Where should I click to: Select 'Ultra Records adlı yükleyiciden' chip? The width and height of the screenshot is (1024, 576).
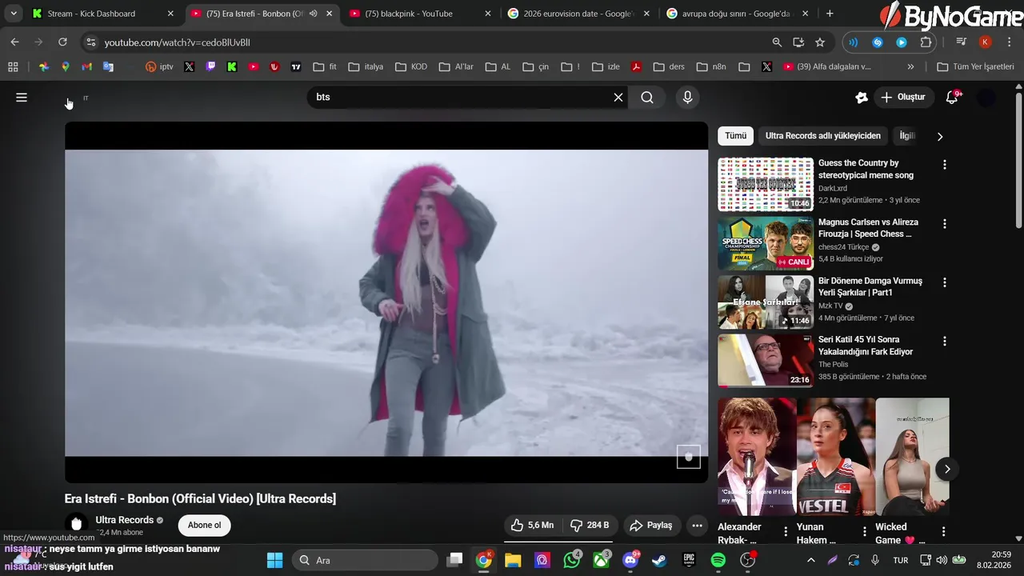[822, 136]
